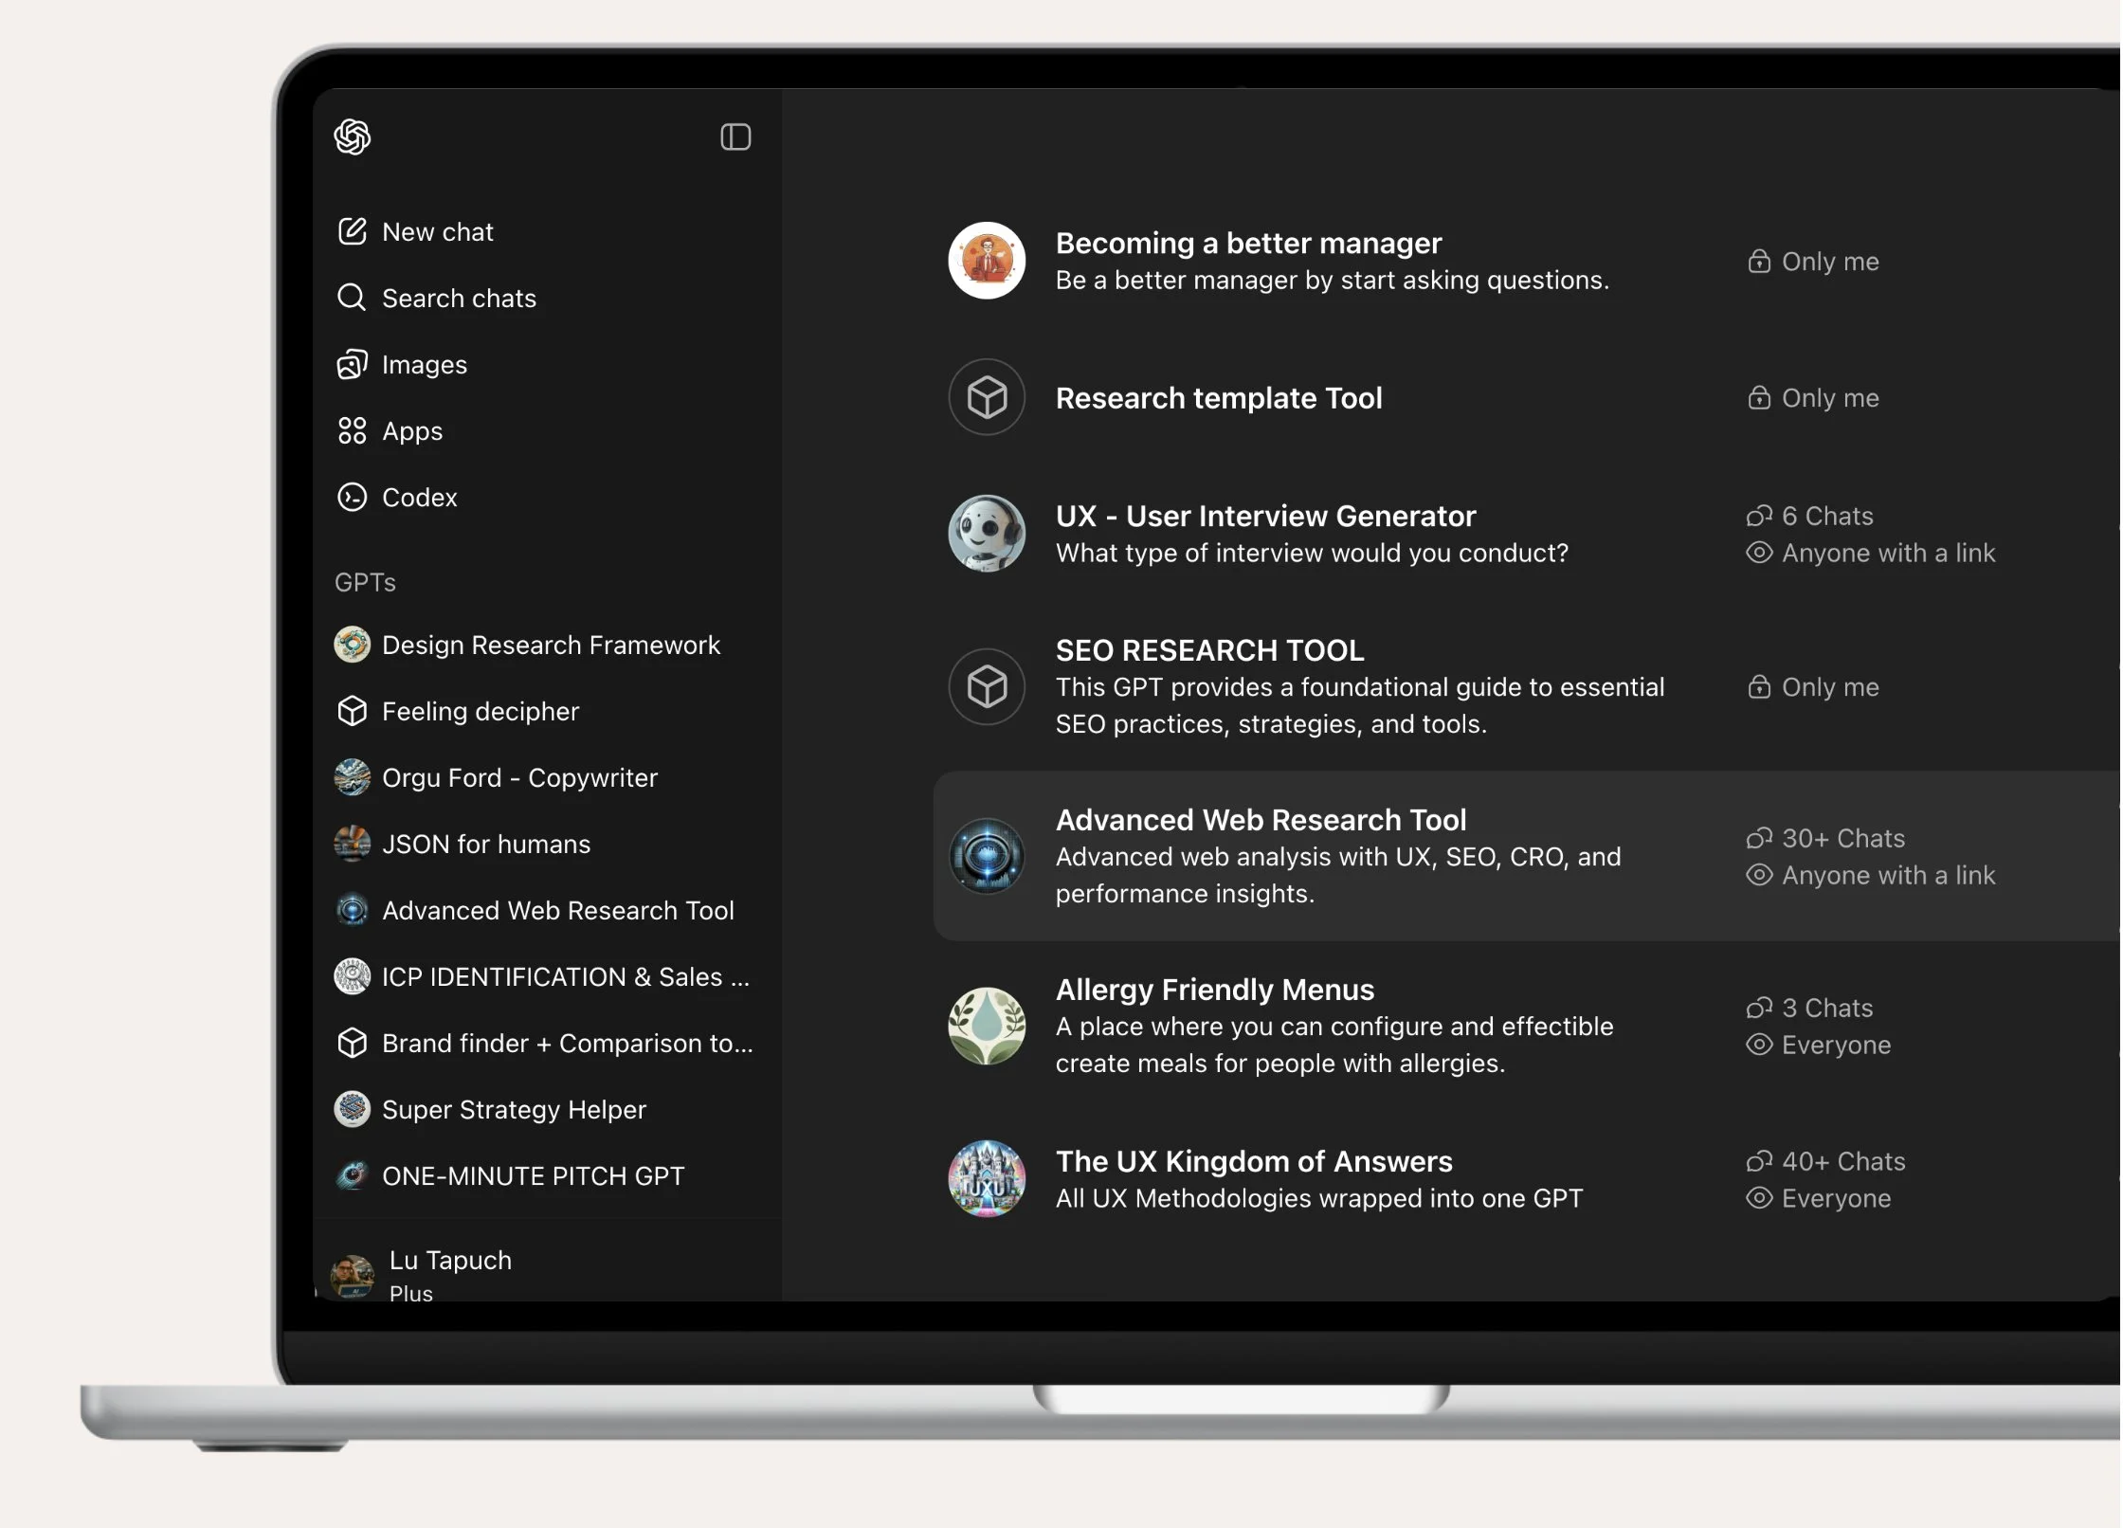Open a new chat from the sidebar
2123x1528 pixels.
point(438,231)
